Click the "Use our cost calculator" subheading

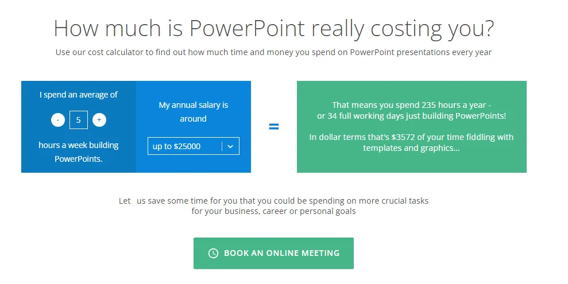click(x=273, y=52)
